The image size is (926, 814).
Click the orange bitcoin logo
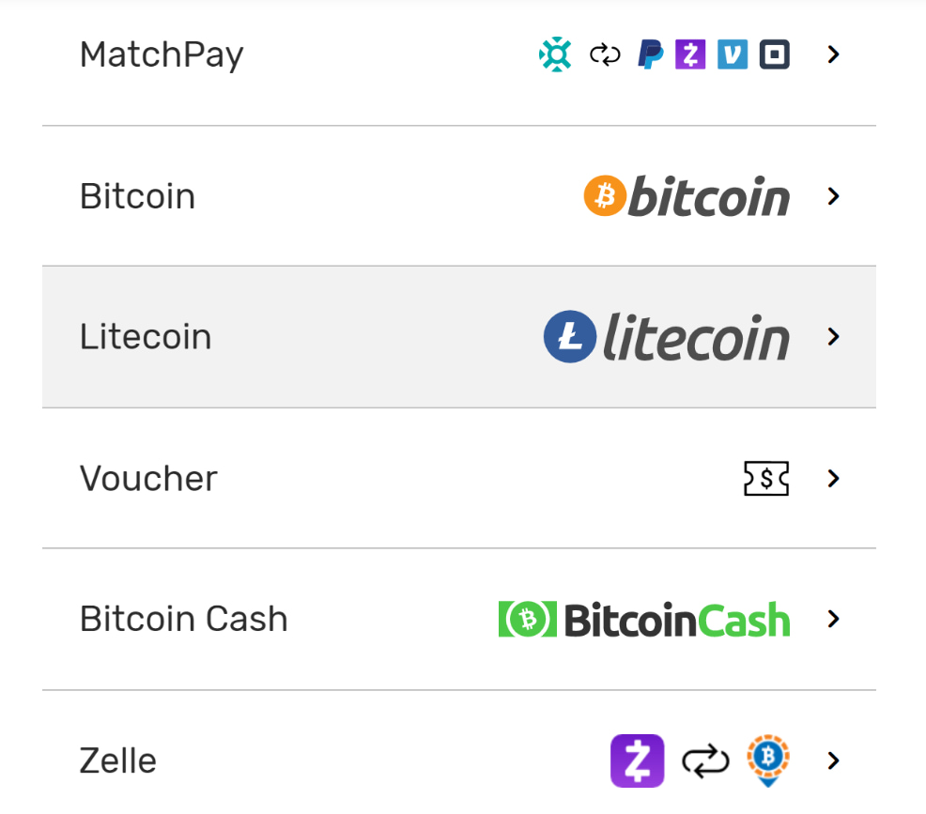coord(687,196)
